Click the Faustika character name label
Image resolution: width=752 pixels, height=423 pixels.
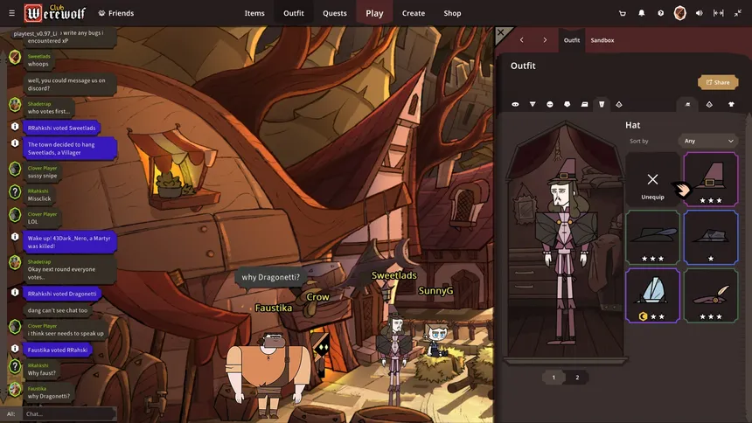pyautogui.click(x=274, y=308)
